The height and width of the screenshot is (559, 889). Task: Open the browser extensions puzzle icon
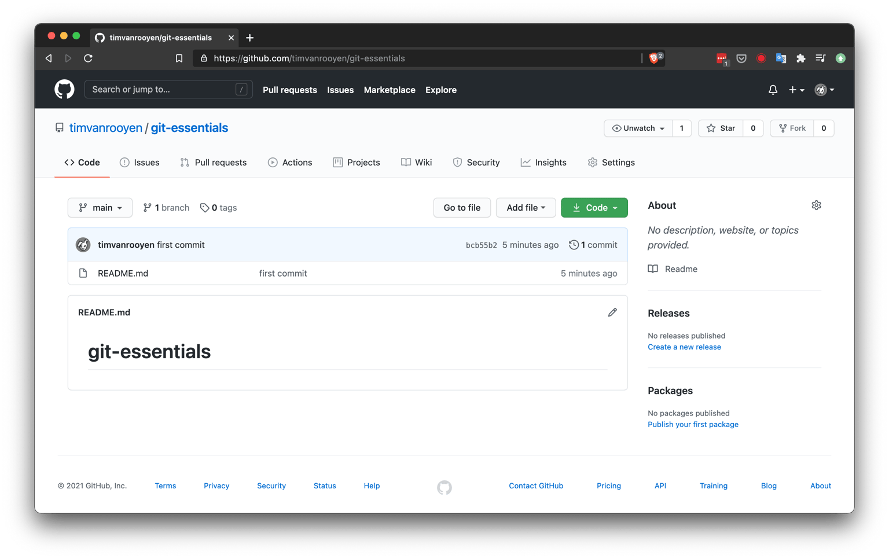tap(801, 58)
